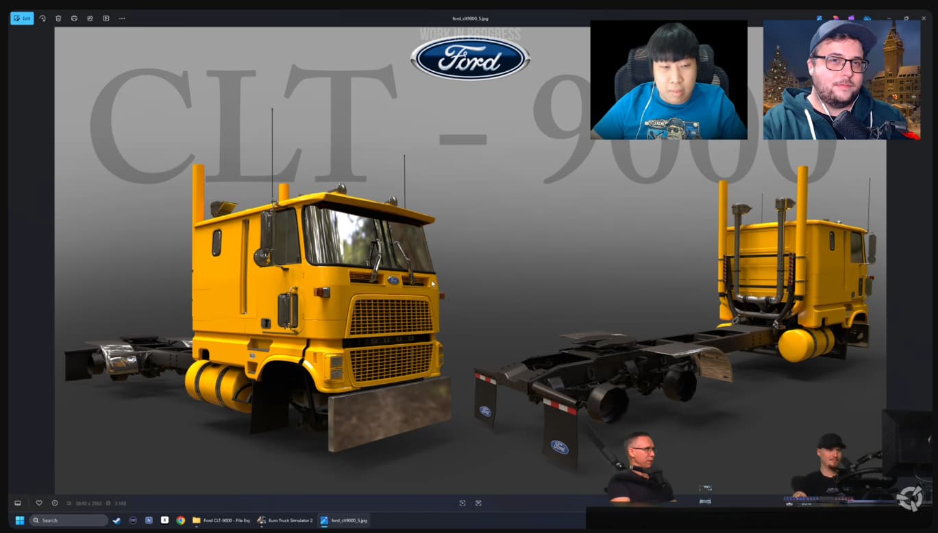This screenshot has width=938, height=533.
Task: Delete the photo using the trash icon
Action: coord(58,18)
